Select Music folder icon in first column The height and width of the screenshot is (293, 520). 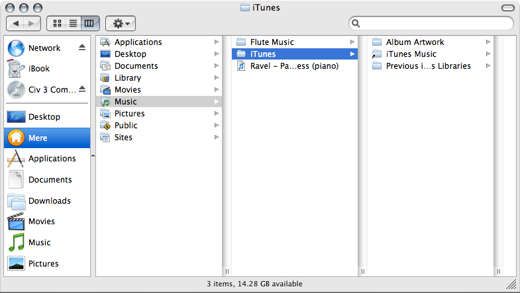tap(105, 102)
